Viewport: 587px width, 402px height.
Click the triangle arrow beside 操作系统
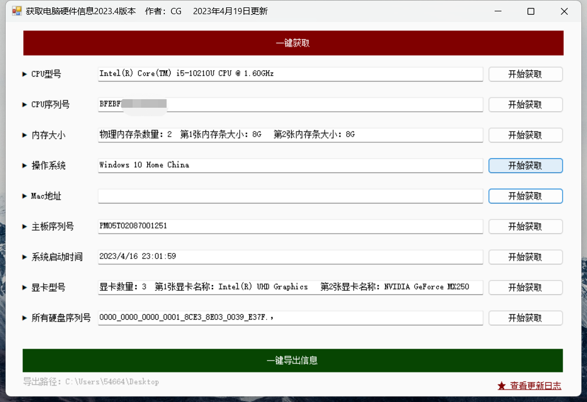[25, 166]
